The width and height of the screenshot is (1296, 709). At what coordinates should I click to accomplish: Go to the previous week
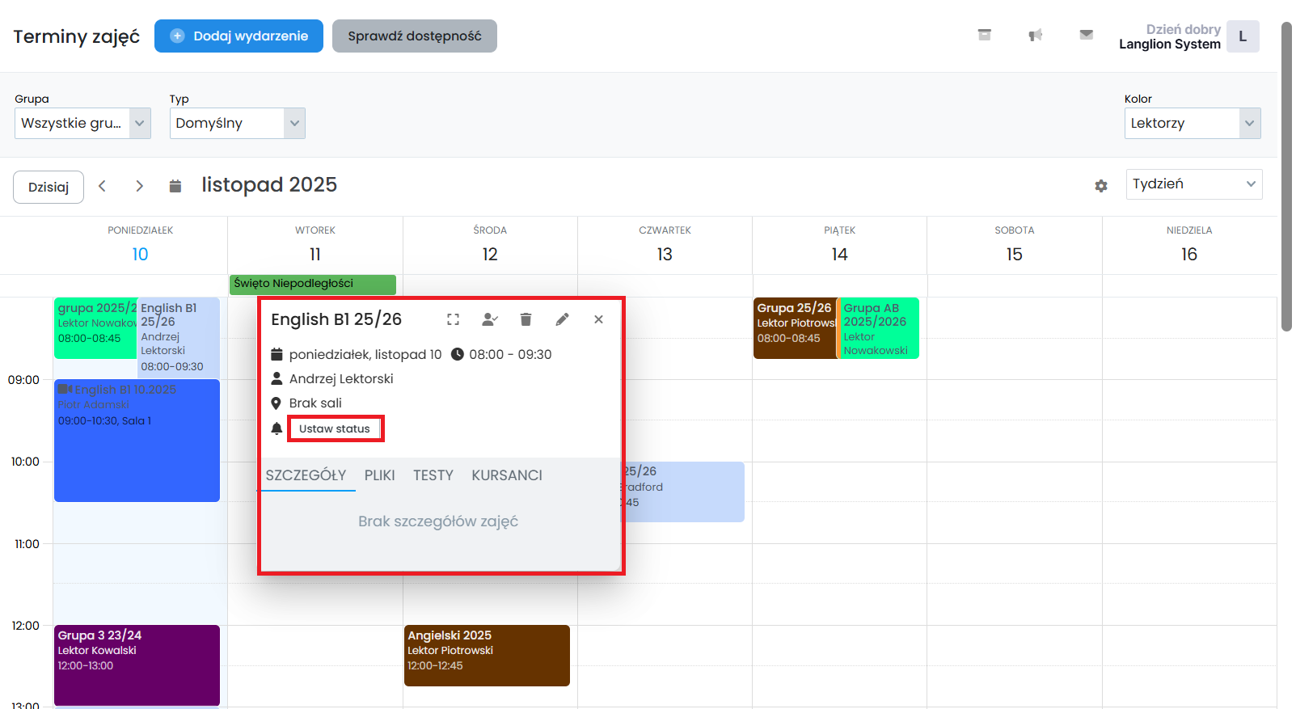[x=103, y=187]
